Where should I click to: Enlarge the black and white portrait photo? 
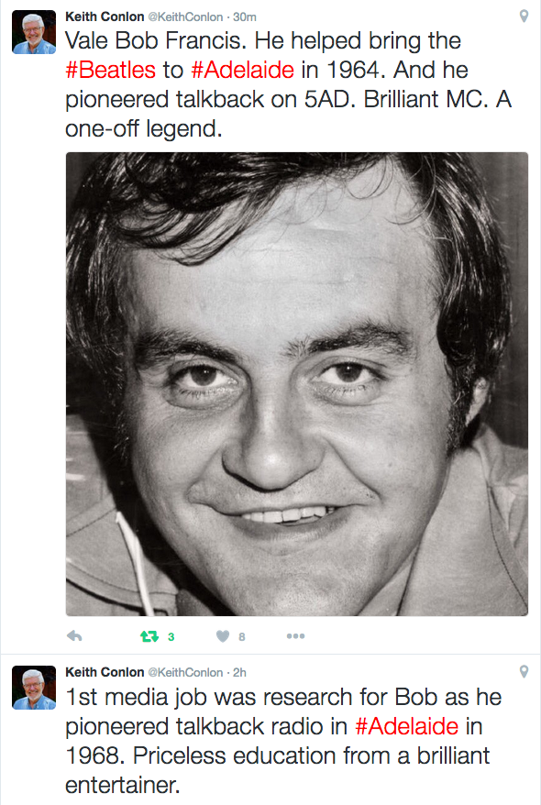297,384
